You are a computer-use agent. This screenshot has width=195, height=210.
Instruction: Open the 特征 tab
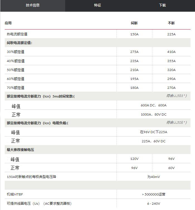[97, 5]
